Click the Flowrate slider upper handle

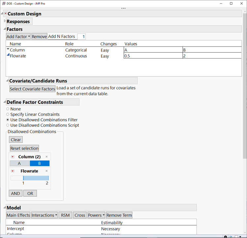[48, 178]
